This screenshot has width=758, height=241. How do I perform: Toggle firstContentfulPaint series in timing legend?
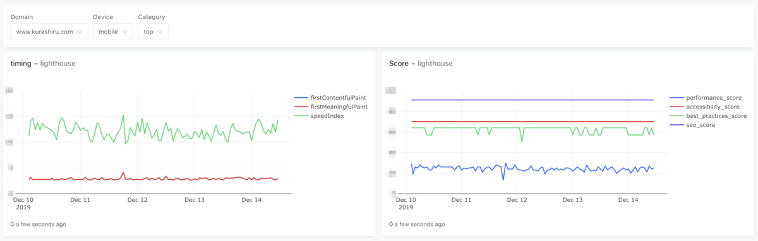click(330, 98)
